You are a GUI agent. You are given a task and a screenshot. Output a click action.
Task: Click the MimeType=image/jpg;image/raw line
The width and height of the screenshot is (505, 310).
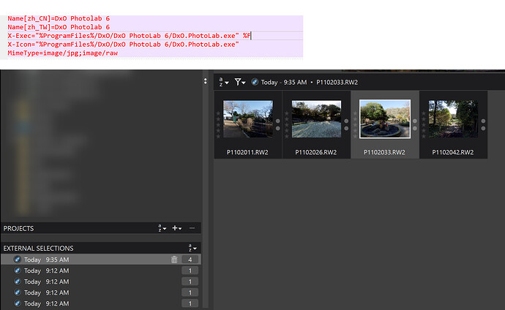tap(63, 53)
